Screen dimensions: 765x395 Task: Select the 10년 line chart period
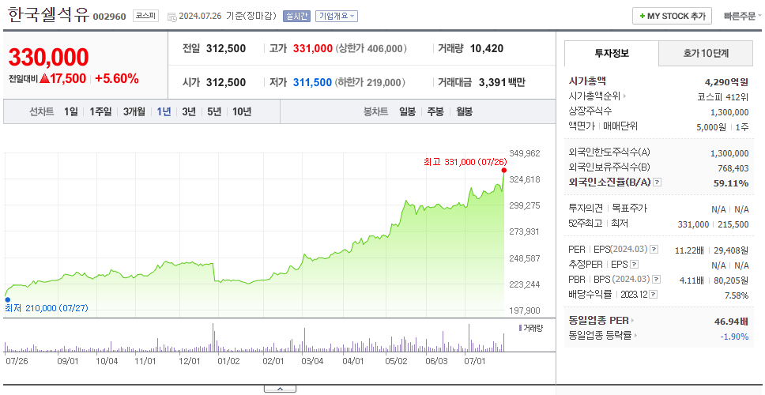coord(242,111)
